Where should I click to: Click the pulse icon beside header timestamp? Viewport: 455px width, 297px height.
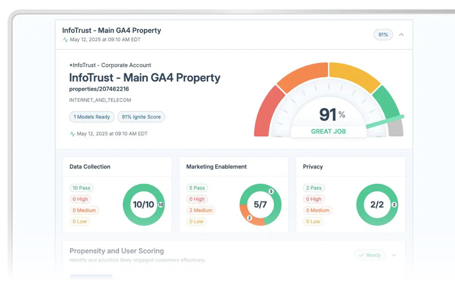point(65,40)
